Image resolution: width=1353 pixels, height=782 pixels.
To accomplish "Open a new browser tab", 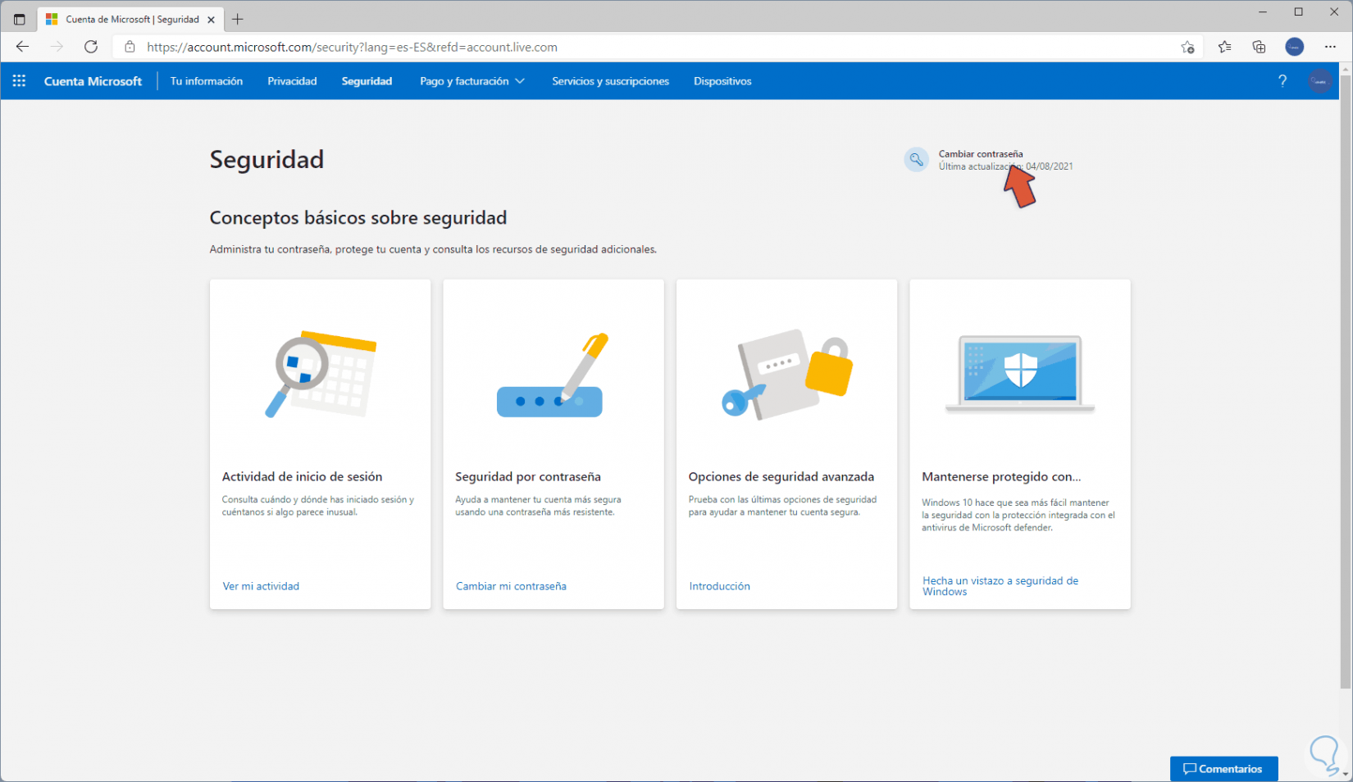I will [238, 19].
